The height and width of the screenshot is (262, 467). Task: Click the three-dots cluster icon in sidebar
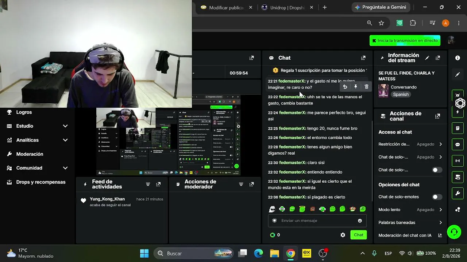point(458,210)
